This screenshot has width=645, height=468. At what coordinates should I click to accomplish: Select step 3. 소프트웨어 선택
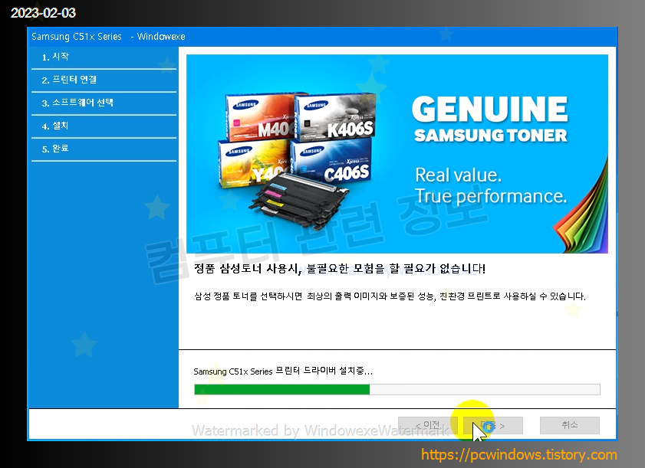click(x=104, y=103)
